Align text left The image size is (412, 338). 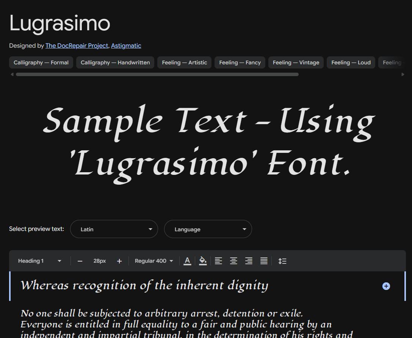(218, 261)
